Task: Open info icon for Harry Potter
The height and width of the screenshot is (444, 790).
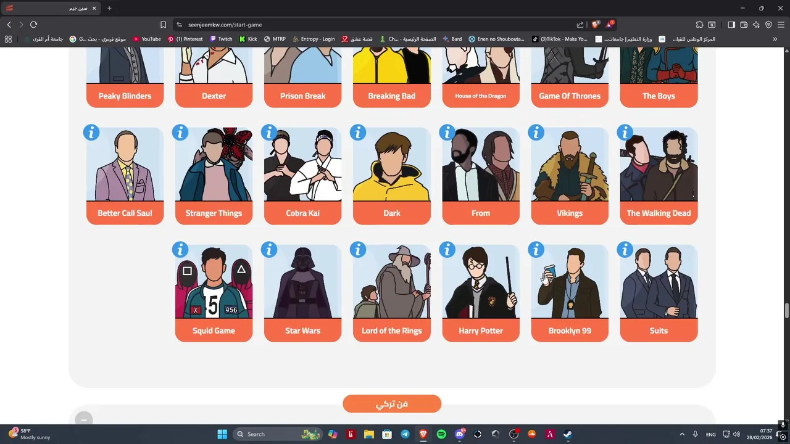Action: pyautogui.click(x=447, y=250)
